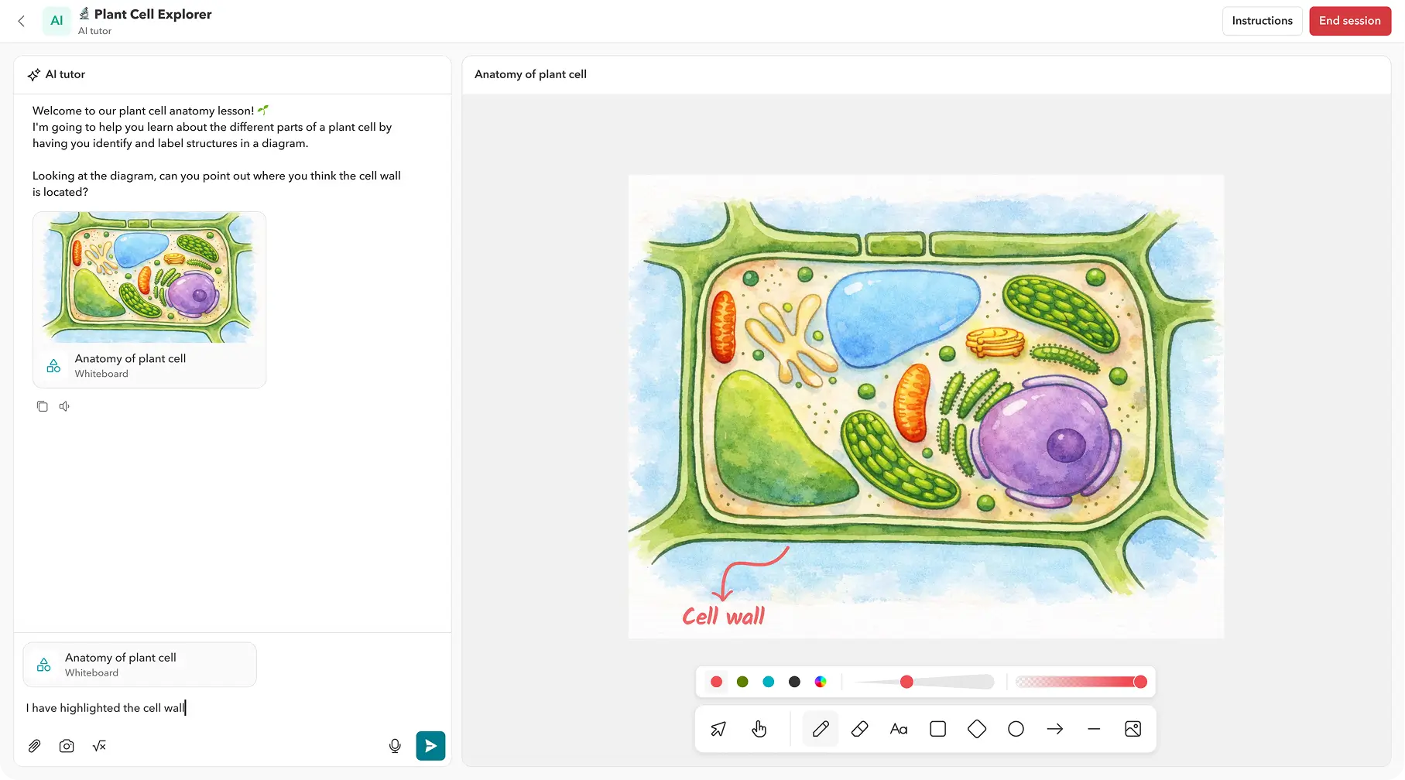Image resolution: width=1405 pixels, height=780 pixels.
Task: Select the square shape tool
Action: click(937, 729)
